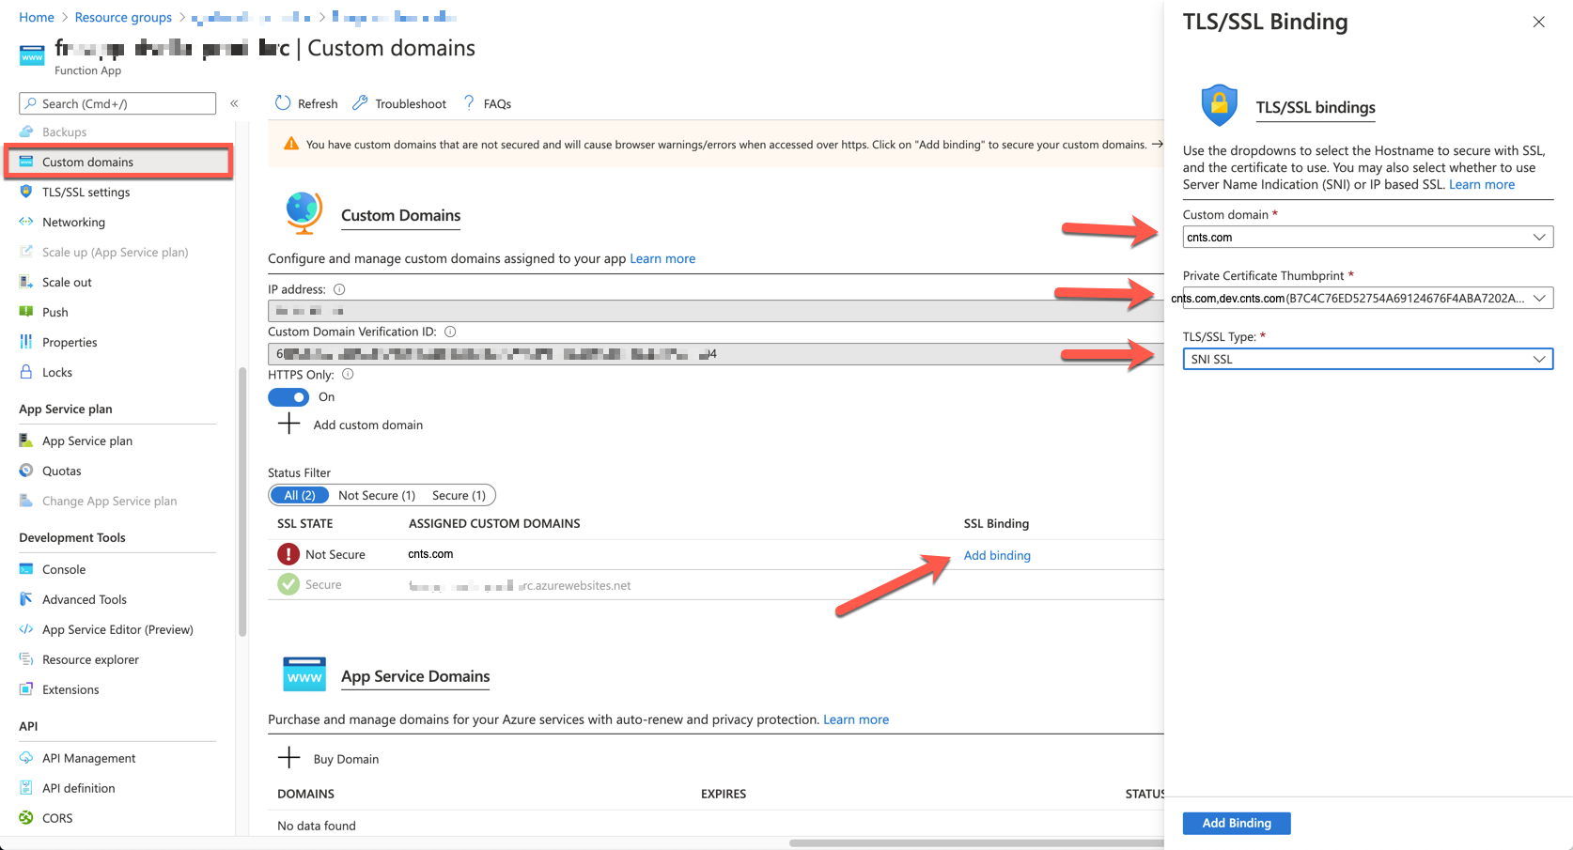
Task: Click the App Service Editor code icon
Action: (26, 629)
